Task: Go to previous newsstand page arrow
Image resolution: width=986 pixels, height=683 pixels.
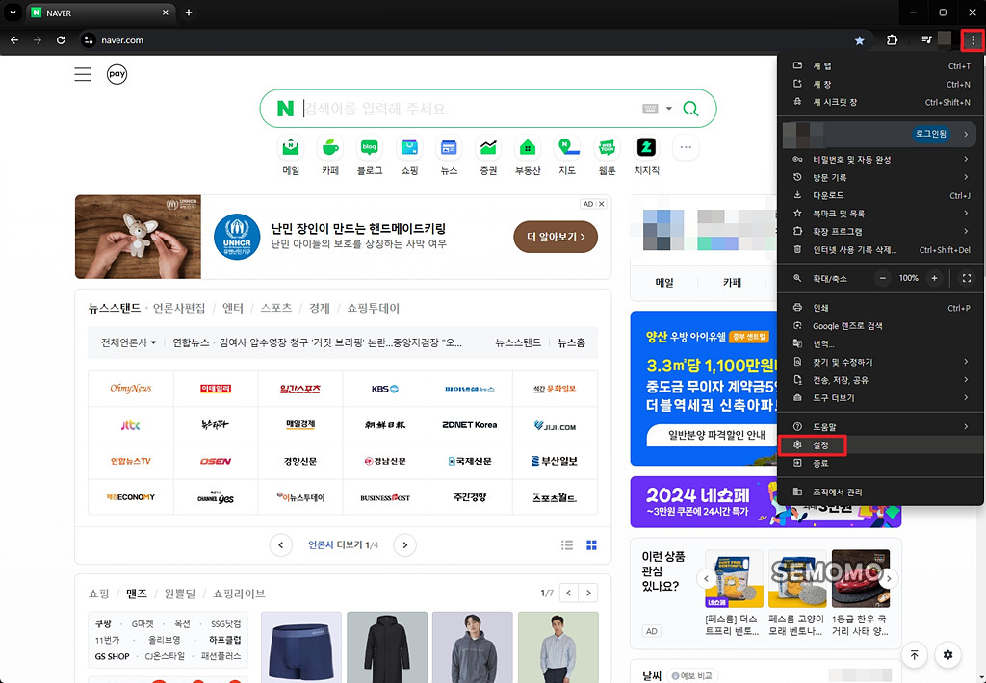Action: (x=280, y=544)
